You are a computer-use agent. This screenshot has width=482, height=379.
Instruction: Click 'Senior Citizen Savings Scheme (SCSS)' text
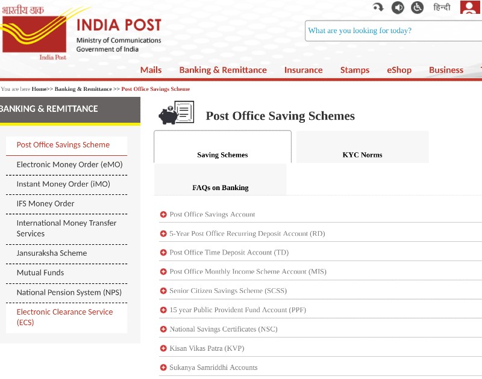click(228, 291)
